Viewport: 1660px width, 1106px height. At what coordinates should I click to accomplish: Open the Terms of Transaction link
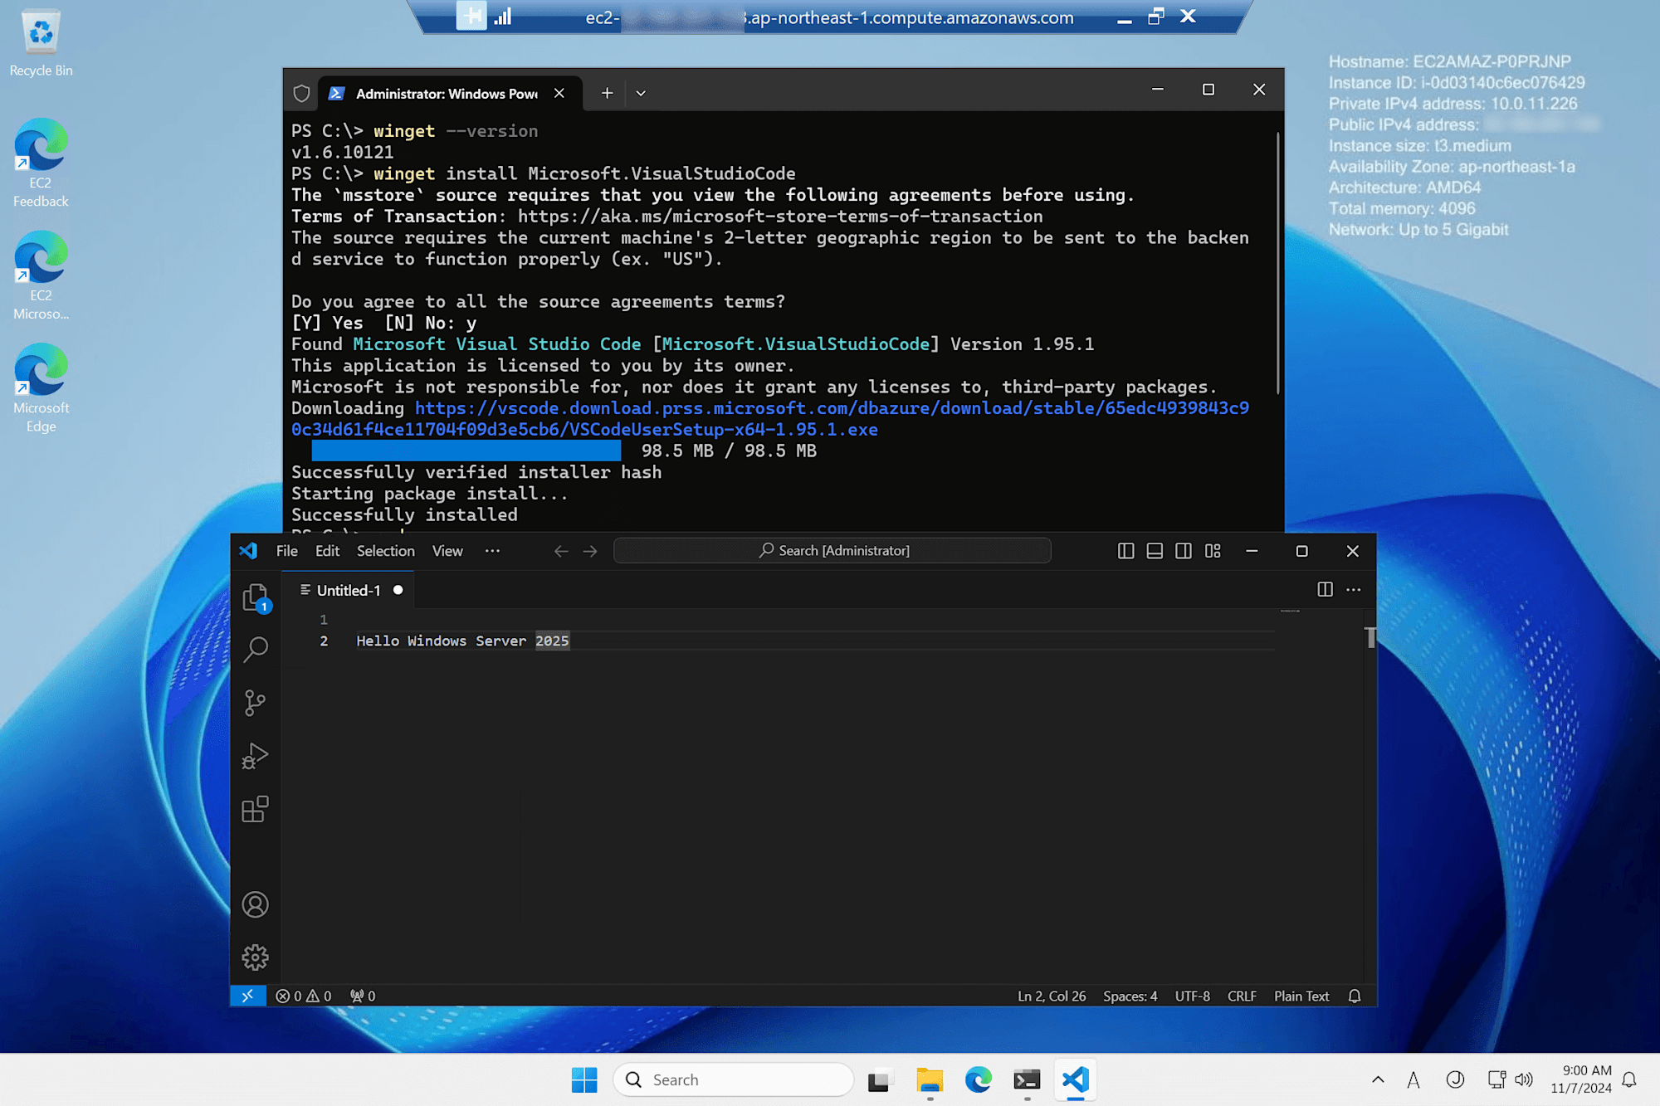pos(780,217)
